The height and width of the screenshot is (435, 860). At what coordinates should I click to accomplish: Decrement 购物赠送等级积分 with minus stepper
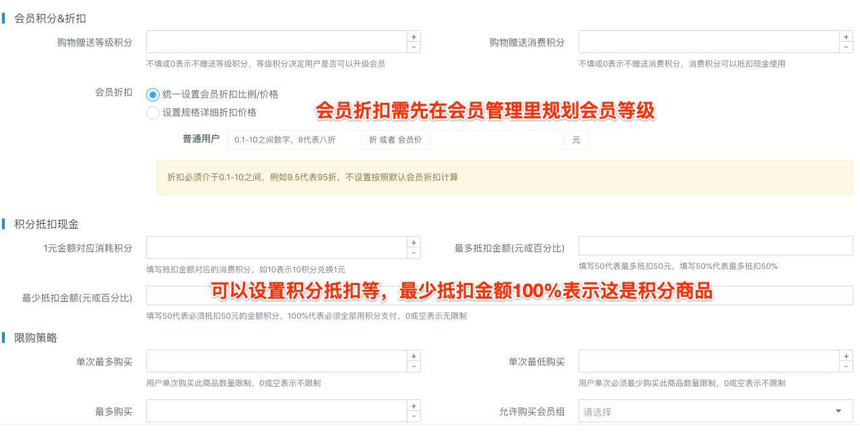(x=414, y=47)
